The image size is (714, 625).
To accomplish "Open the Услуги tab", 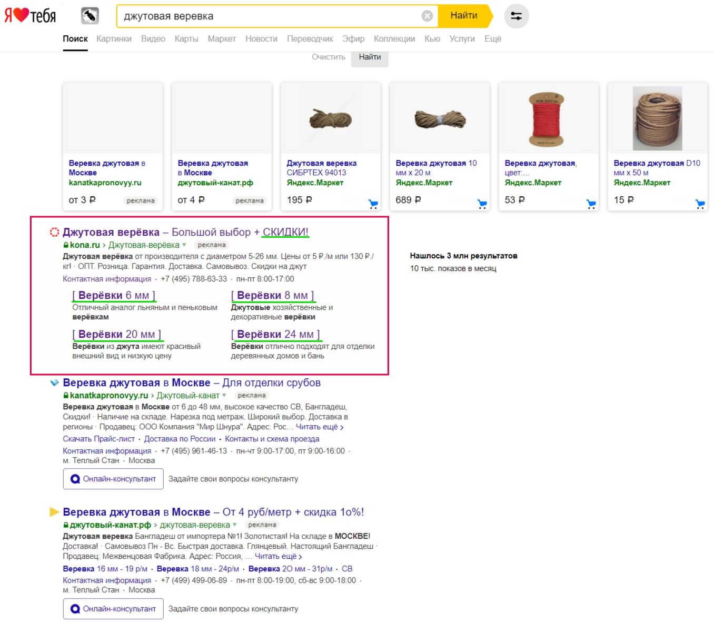I will pyautogui.click(x=462, y=39).
